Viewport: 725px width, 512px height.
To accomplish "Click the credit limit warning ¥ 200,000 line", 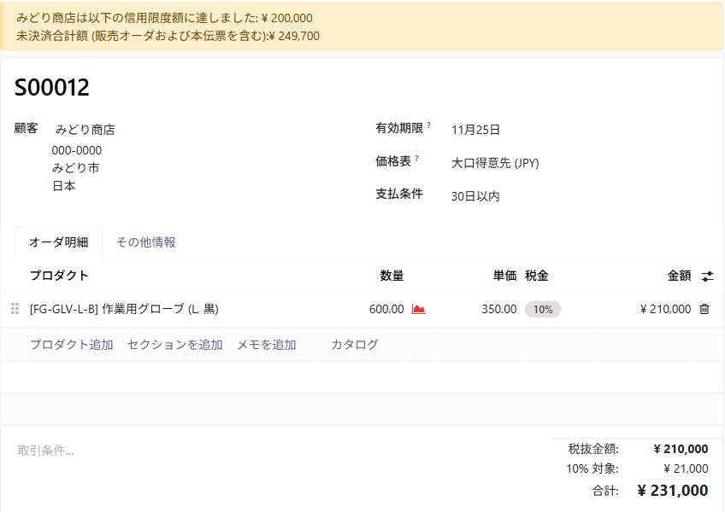I will 165,18.
